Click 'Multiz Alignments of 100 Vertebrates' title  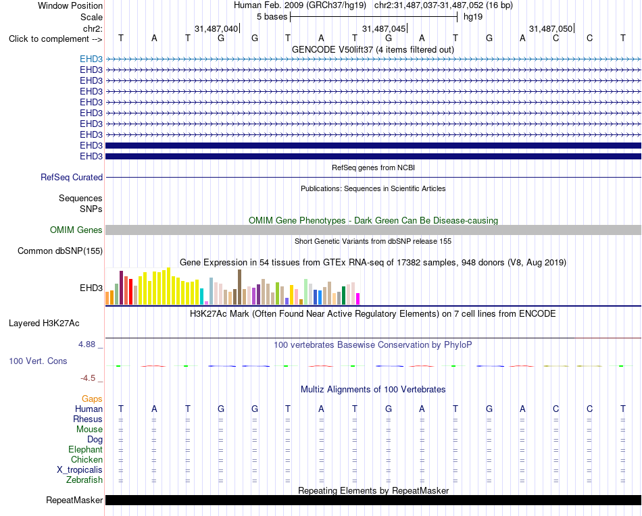click(373, 390)
